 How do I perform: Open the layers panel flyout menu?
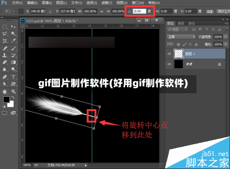[x=227, y=23]
